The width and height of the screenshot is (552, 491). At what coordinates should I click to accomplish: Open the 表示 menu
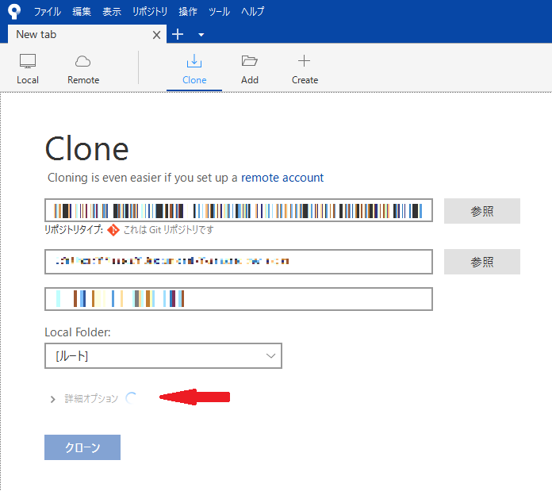click(x=112, y=12)
